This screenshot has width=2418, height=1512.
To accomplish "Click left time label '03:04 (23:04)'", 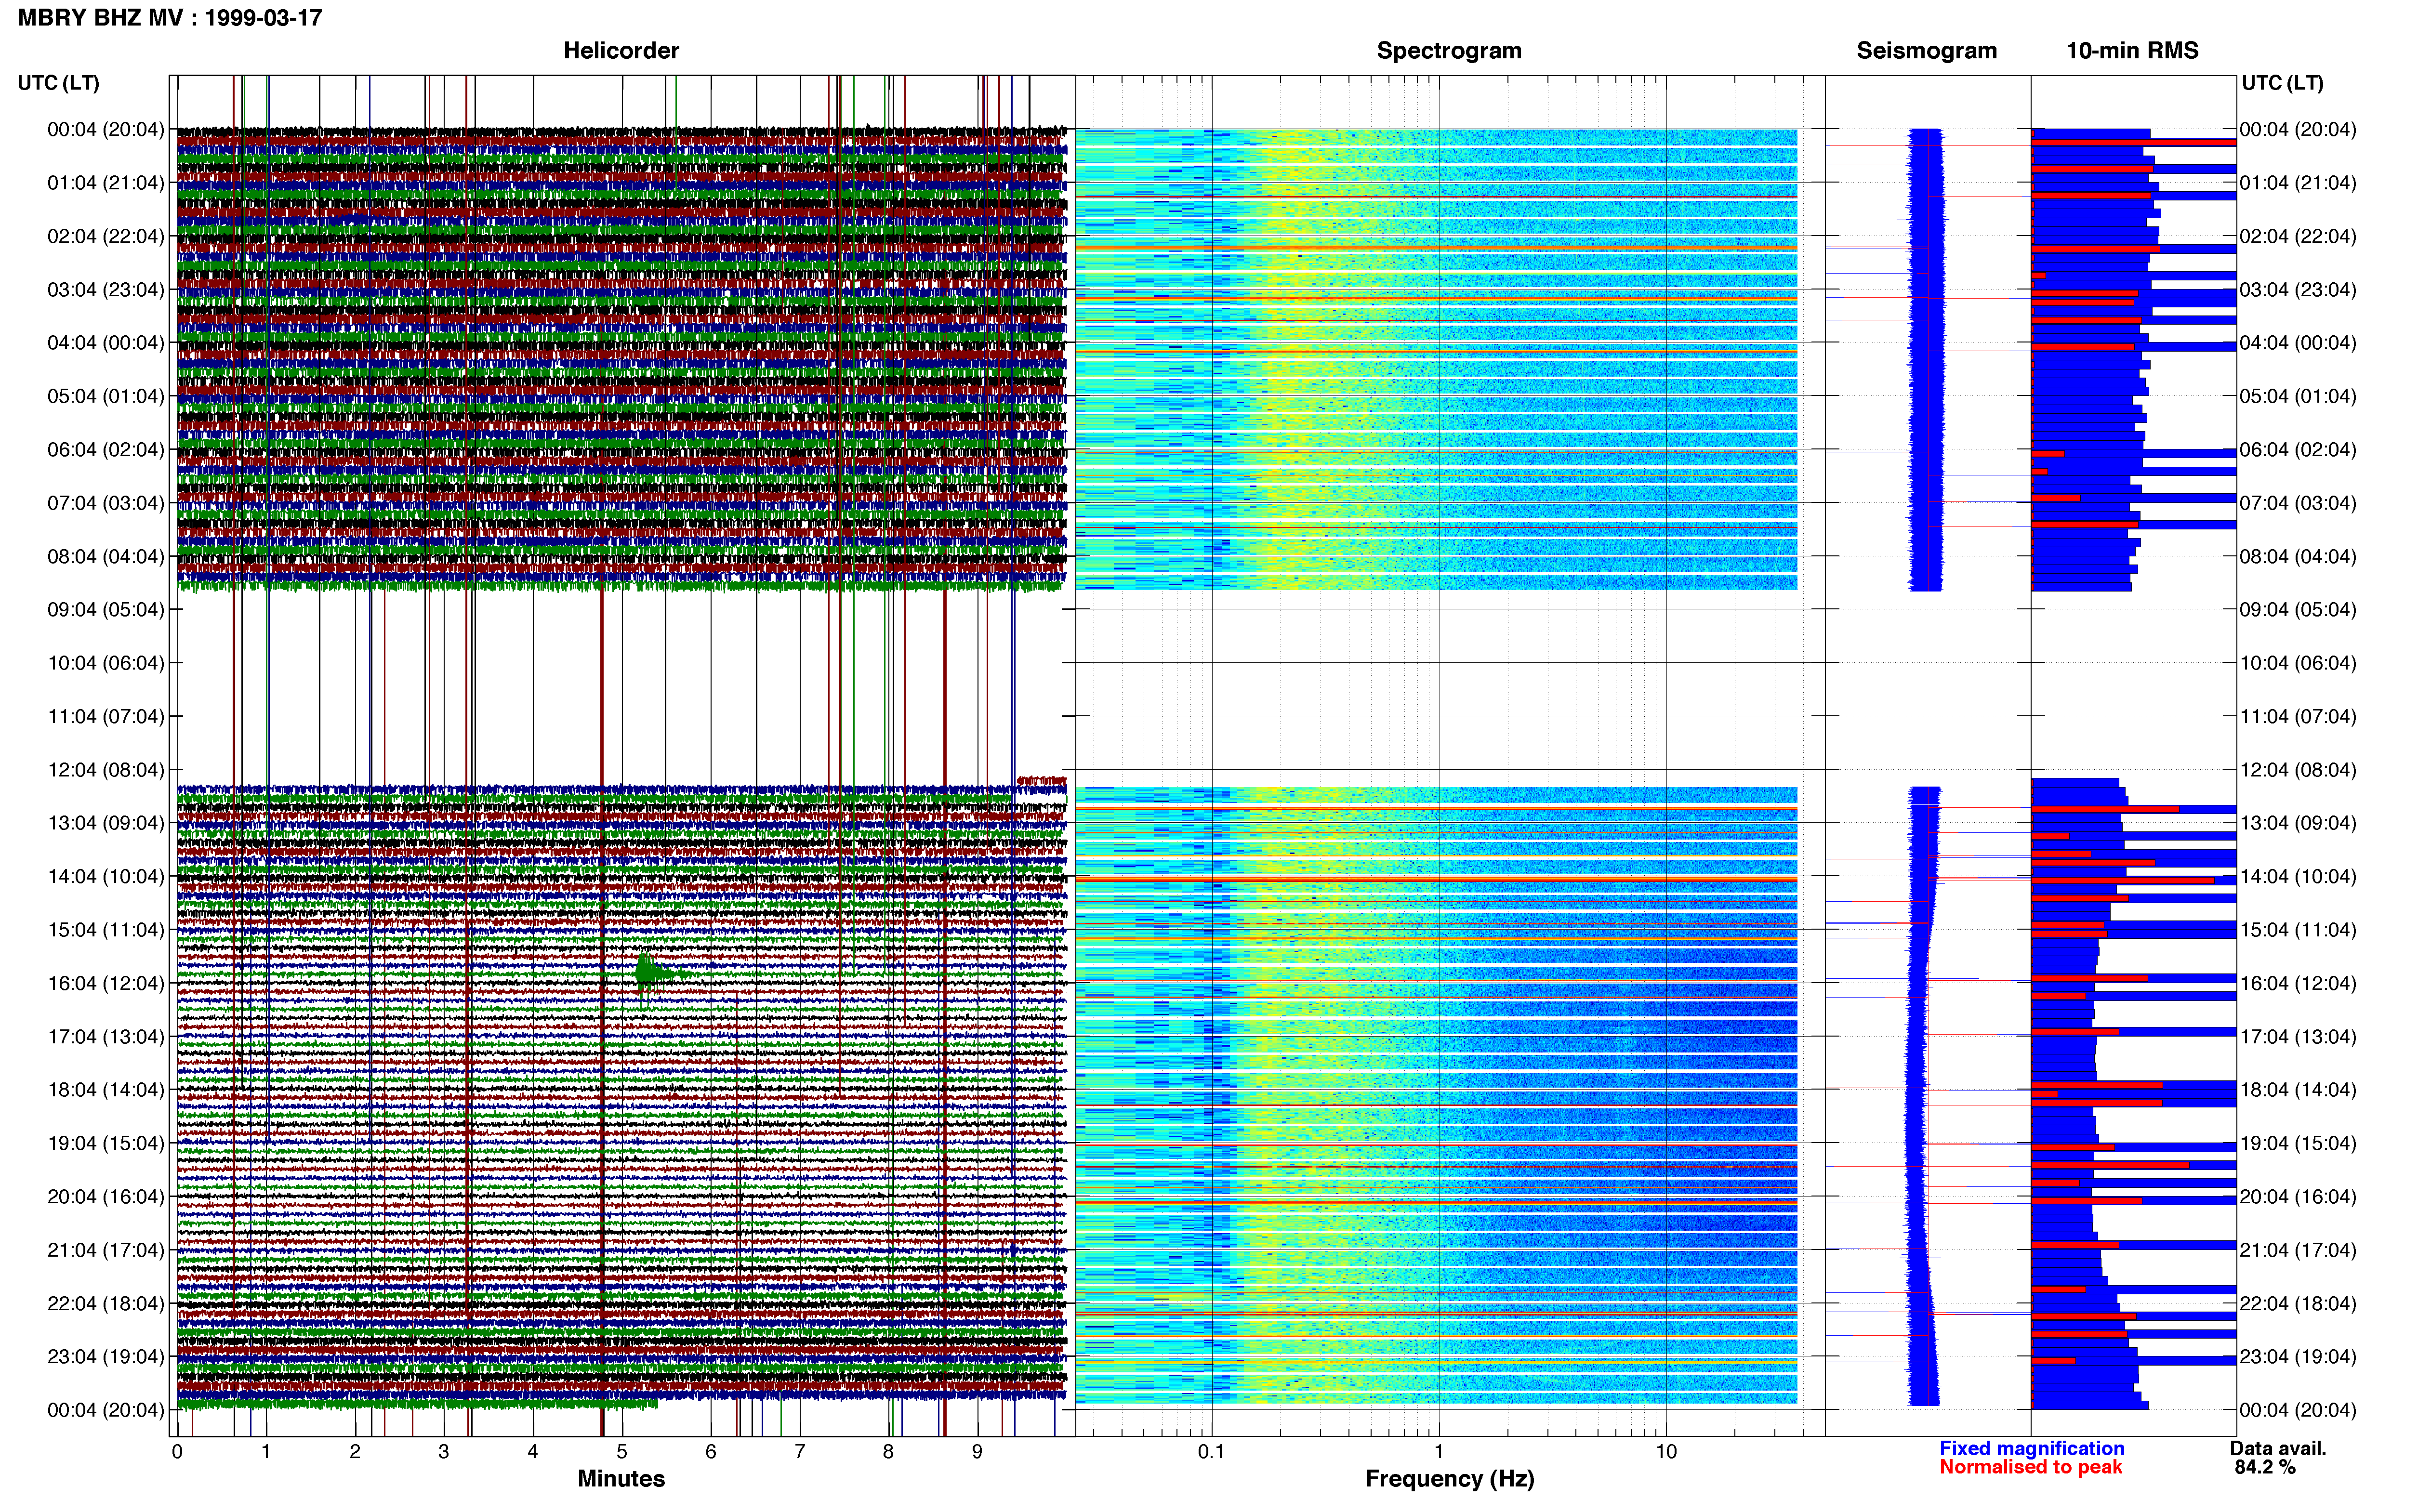I will pyautogui.click(x=106, y=290).
